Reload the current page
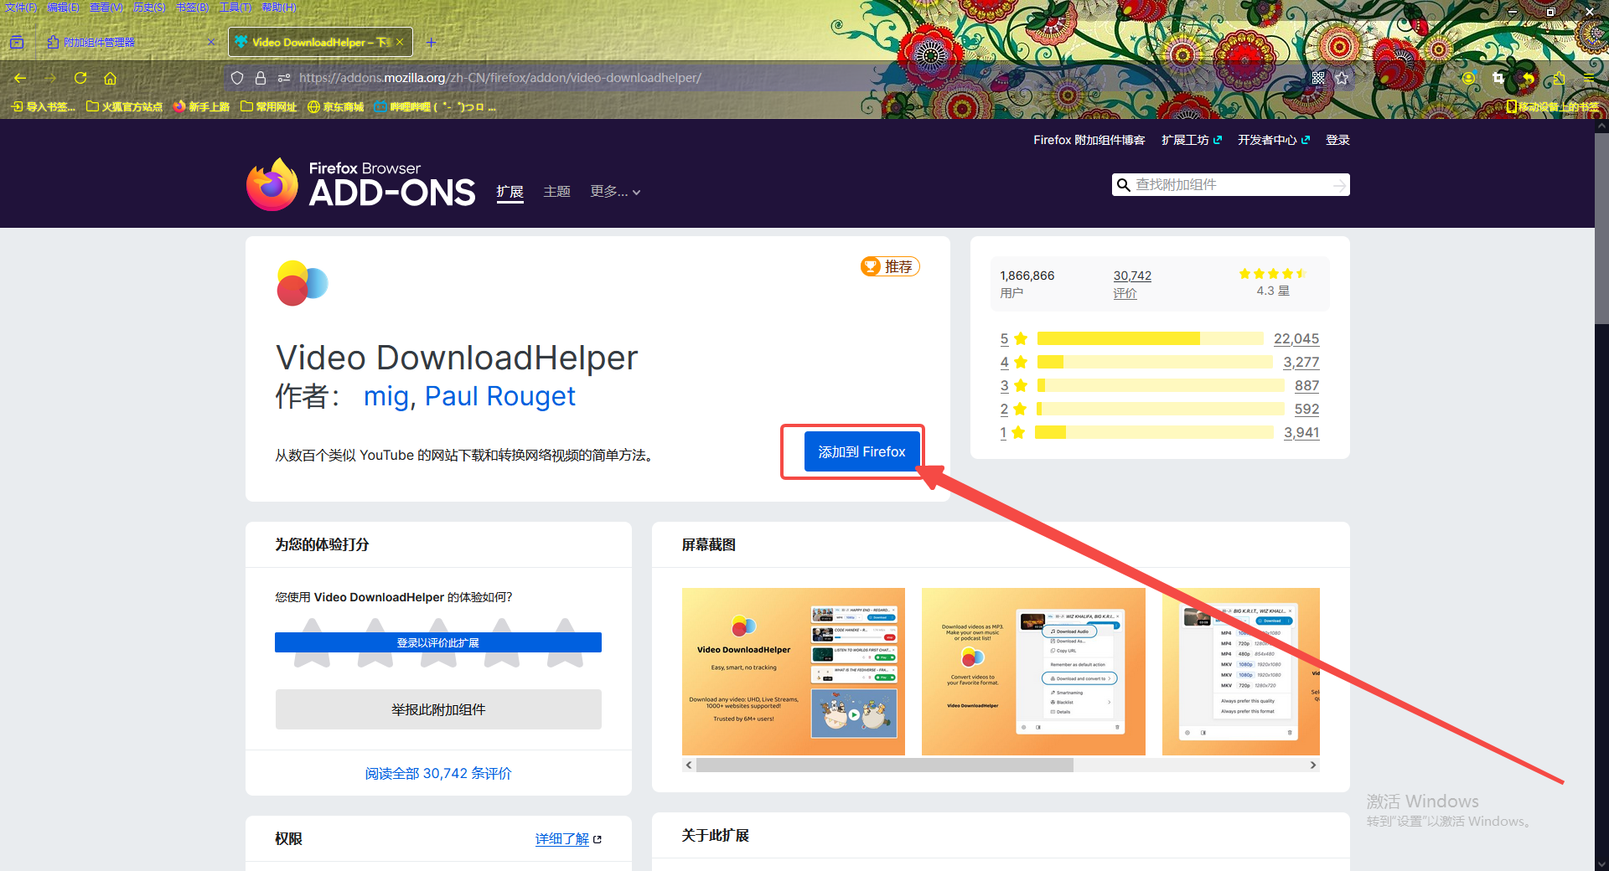Viewport: 1609px width, 871px height. (x=80, y=78)
